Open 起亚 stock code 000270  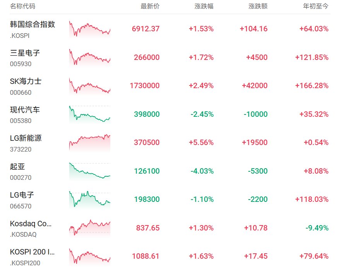pyautogui.click(x=21, y=178)
